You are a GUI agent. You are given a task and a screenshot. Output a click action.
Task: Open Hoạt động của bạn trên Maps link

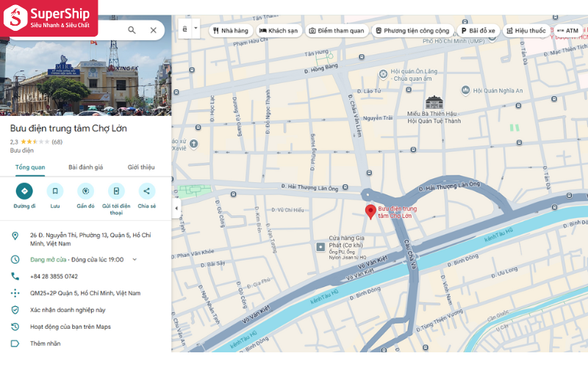(71, 327)
